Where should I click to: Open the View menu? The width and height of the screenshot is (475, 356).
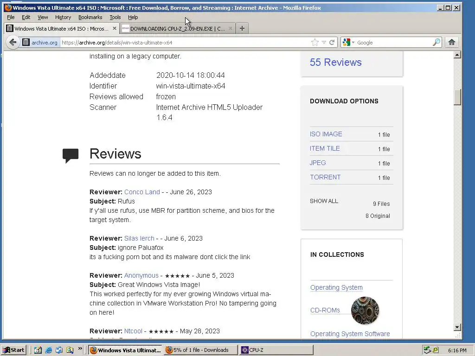click(43, 17)
